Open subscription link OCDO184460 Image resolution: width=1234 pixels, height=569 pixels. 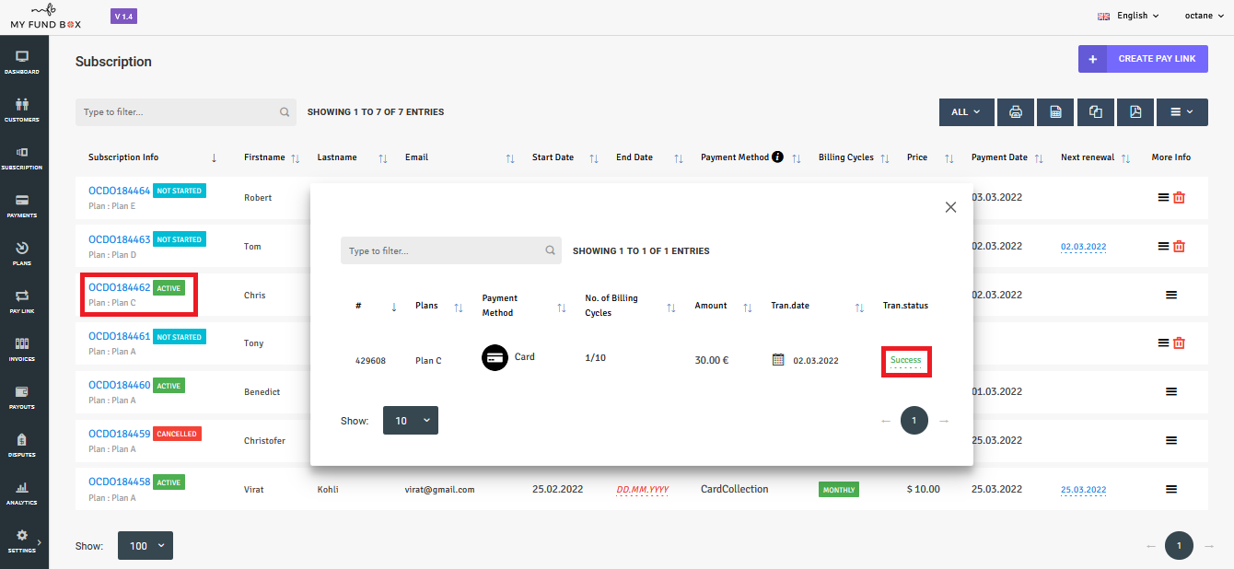[119, 385]
